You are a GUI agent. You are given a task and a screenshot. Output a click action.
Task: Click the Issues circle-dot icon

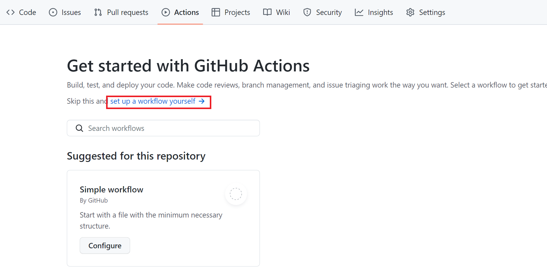[x=53, y=12]
